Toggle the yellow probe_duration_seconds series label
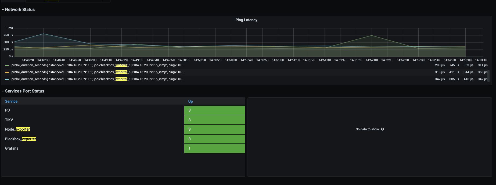Viewport: 496px width, 185px height. click(x=98, y=72)
